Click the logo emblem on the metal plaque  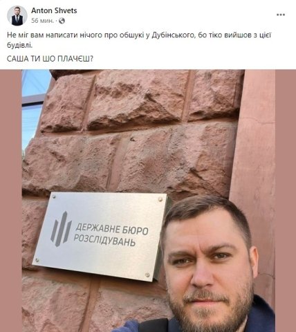pos(61,229)
